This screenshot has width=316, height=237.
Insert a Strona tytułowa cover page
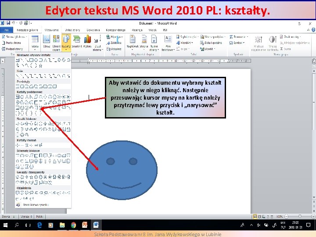(14, 37)
